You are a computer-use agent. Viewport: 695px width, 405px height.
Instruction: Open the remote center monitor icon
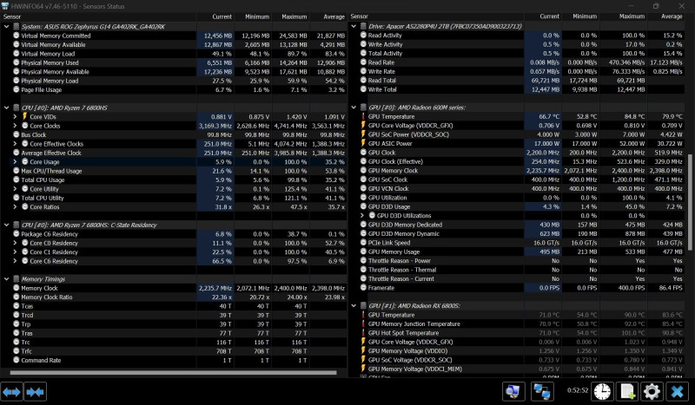click(513, 392)
